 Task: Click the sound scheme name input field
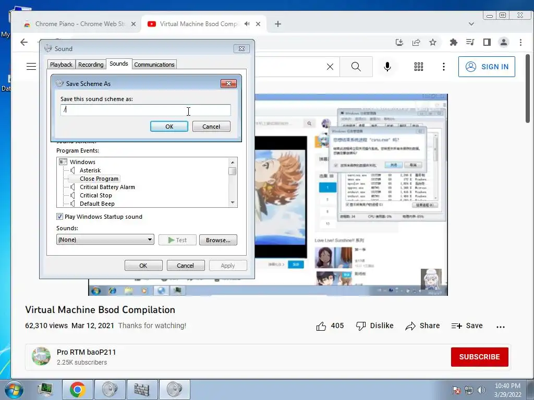(145, 110)
